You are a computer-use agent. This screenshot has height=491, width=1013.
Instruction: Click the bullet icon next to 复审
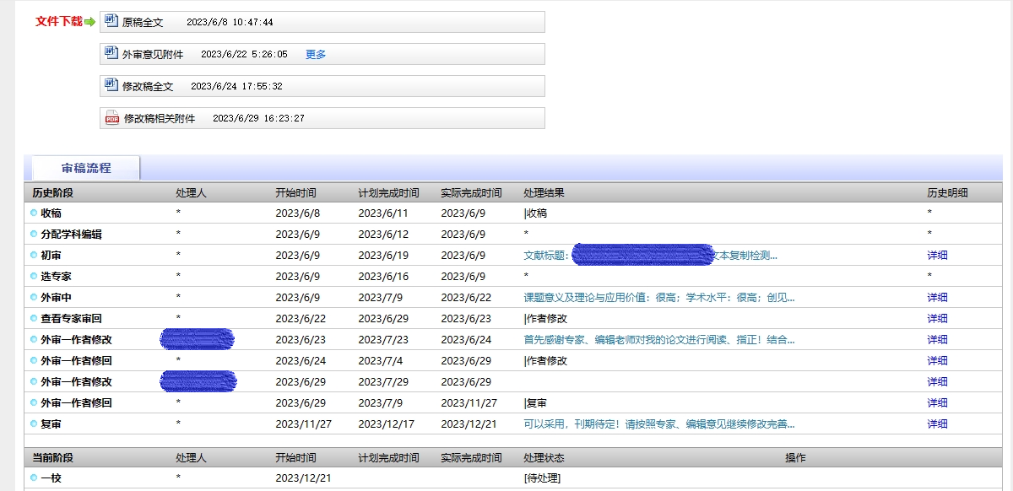[x=34, y=424]
